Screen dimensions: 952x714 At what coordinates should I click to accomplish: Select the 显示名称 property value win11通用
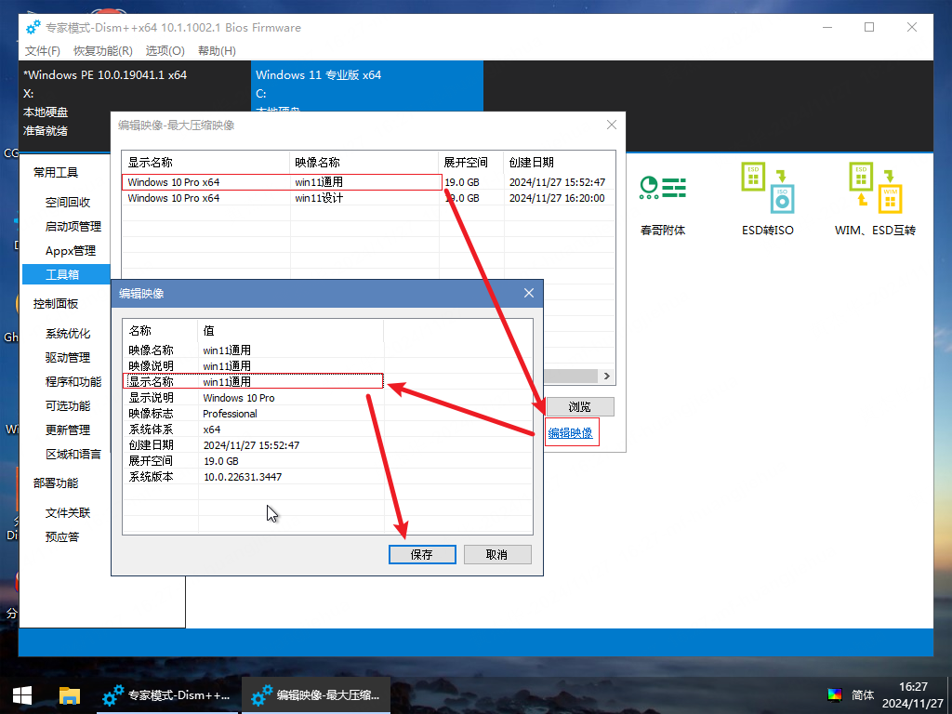point(227,382)
